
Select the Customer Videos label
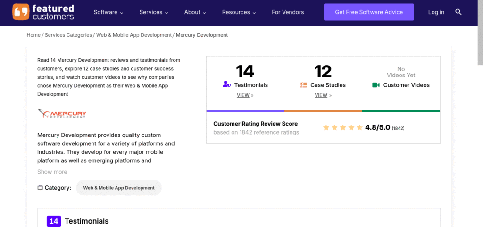pyautogui.click(x=406, y=85)
